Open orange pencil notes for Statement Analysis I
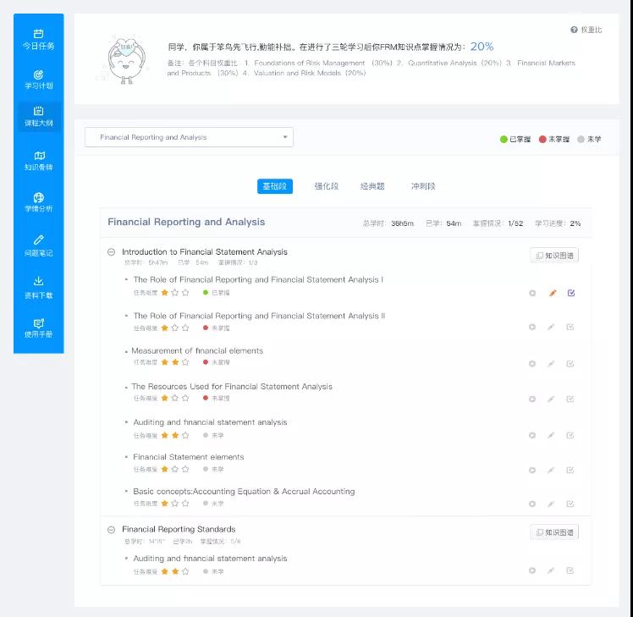The image size is (633, 617). point(553,293)
